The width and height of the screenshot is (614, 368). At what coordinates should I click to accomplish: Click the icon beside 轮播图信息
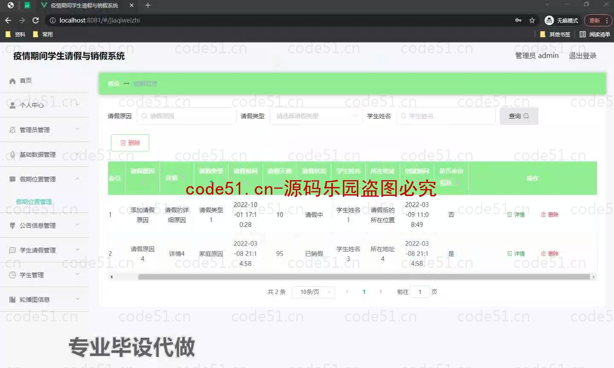pos(12,300)
